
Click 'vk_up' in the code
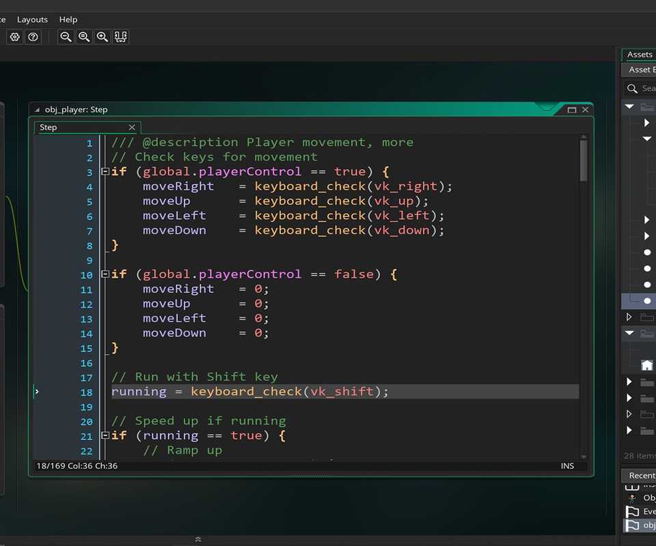pyautogui.click(x=394, y=201)
